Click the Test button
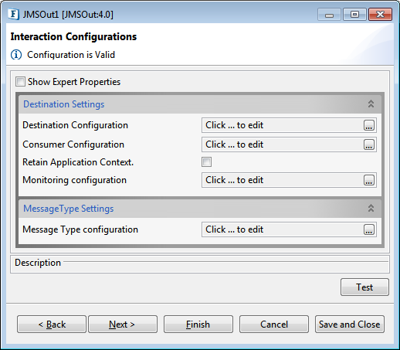This screenshot has height=350, width=400. coord(364,287)
